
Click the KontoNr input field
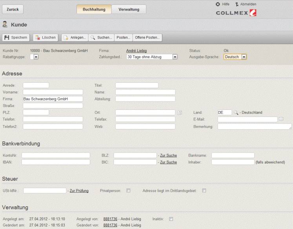tap(56, 155)
